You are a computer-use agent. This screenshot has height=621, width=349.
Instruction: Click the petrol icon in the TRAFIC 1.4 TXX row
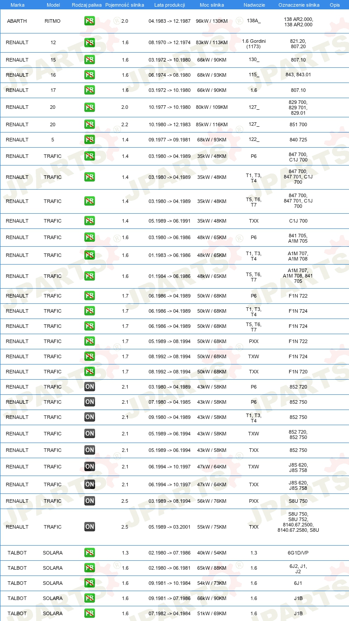(x=89, y=221)
